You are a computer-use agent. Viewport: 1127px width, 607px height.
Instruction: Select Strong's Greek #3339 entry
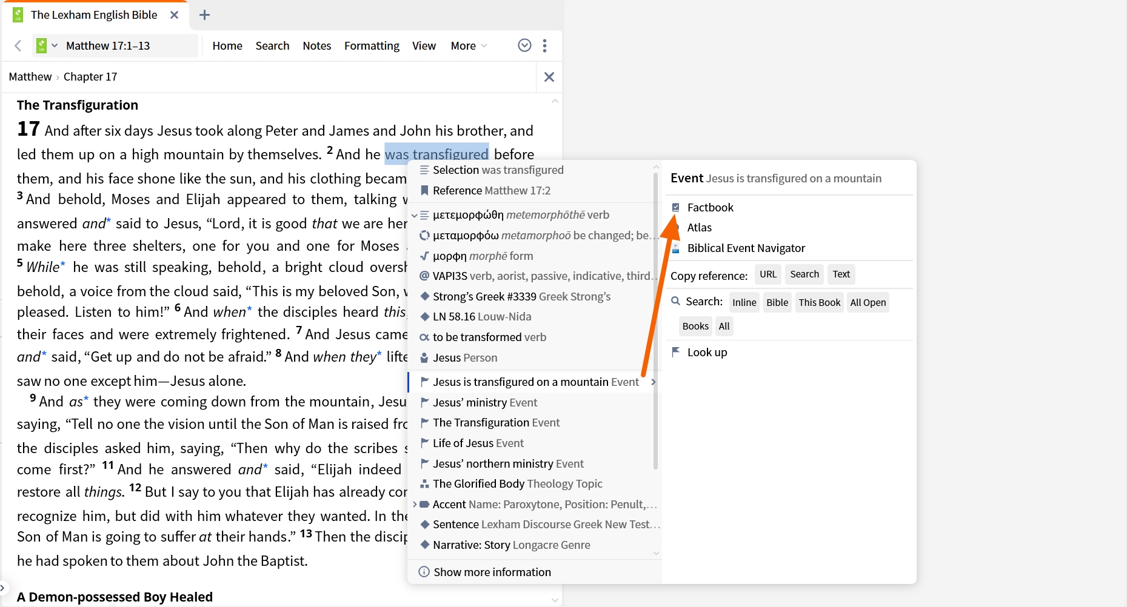[x=533, y=296]
